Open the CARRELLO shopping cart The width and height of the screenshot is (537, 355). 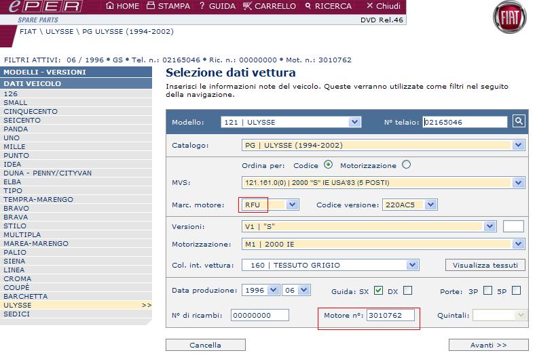(270, 6)
